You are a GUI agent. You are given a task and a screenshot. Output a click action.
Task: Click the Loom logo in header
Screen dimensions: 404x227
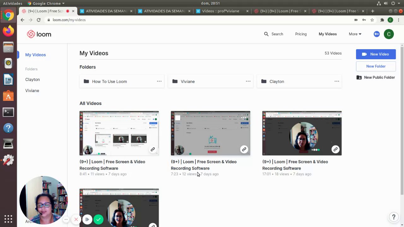point(39,34)
